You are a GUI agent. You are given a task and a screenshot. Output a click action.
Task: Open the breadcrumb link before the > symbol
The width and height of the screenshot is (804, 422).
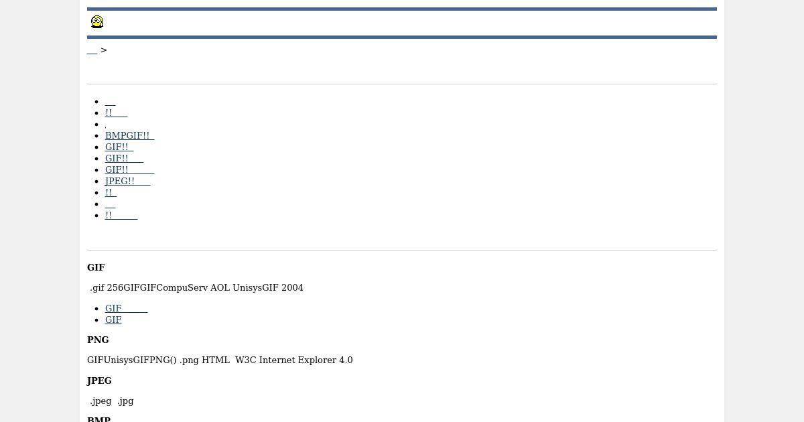[92, 50]
